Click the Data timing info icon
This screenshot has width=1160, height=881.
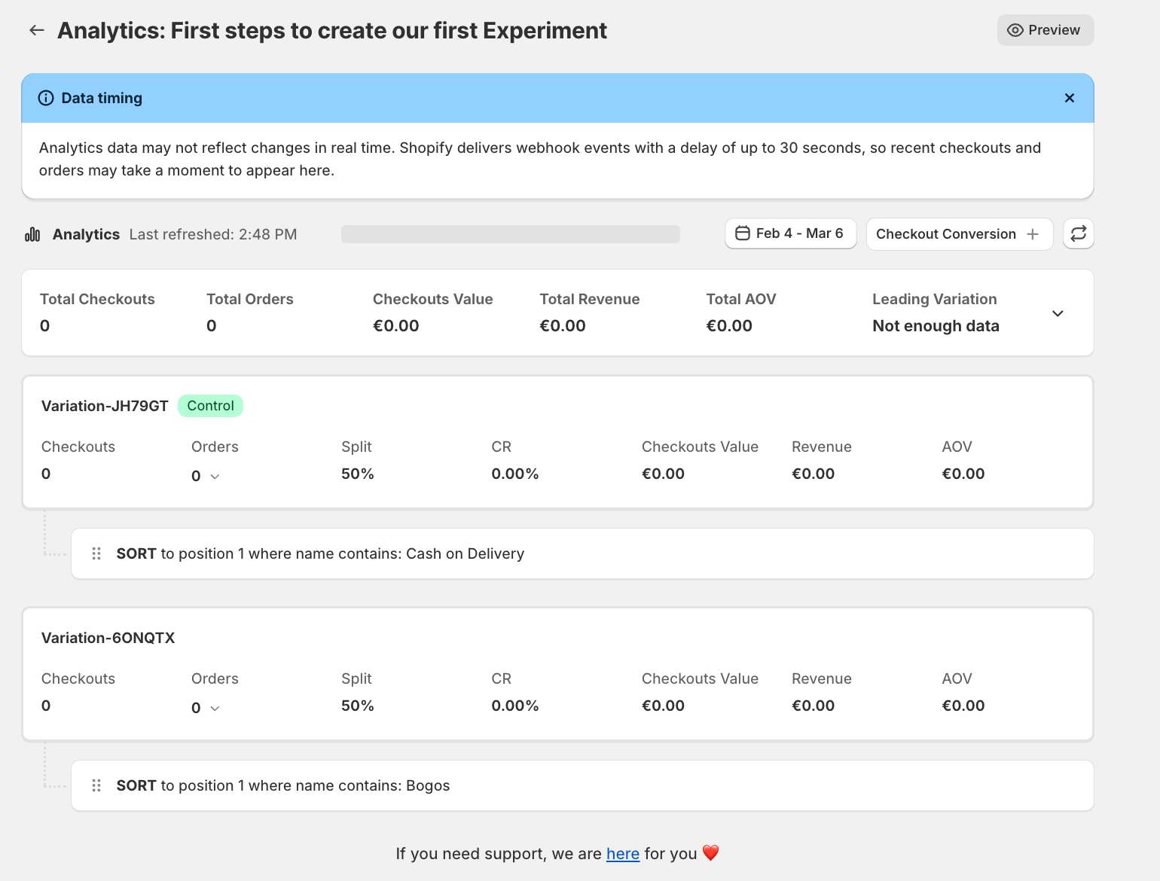46,98
